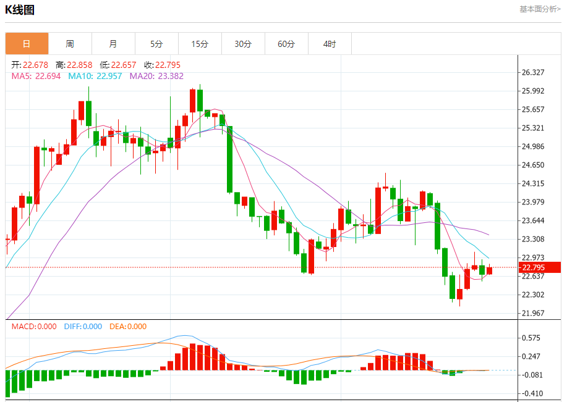Screen dimensions: 567x402
Task: Open the 60分 interval tab
Action: point(286,44)
